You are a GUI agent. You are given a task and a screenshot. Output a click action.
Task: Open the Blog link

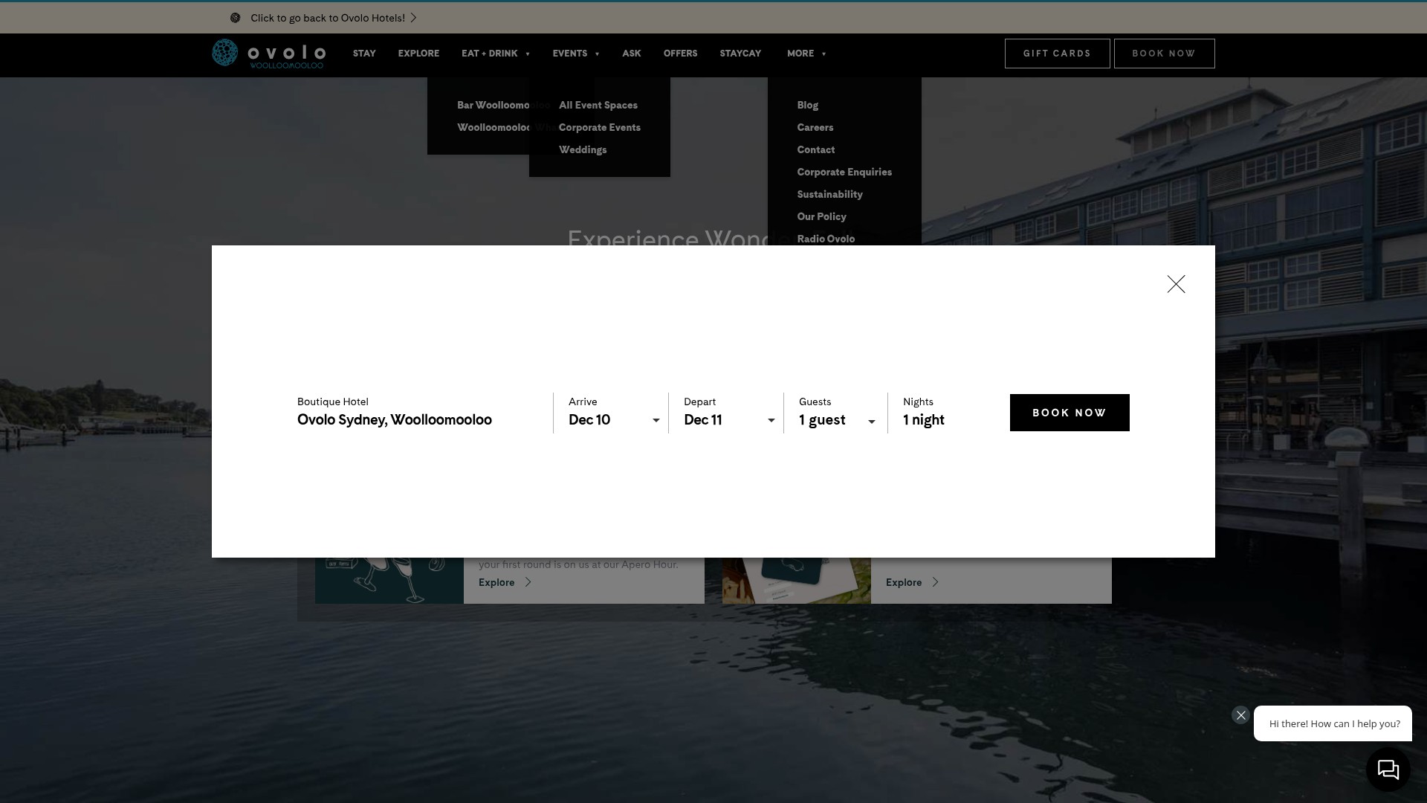tap(808, 106)
